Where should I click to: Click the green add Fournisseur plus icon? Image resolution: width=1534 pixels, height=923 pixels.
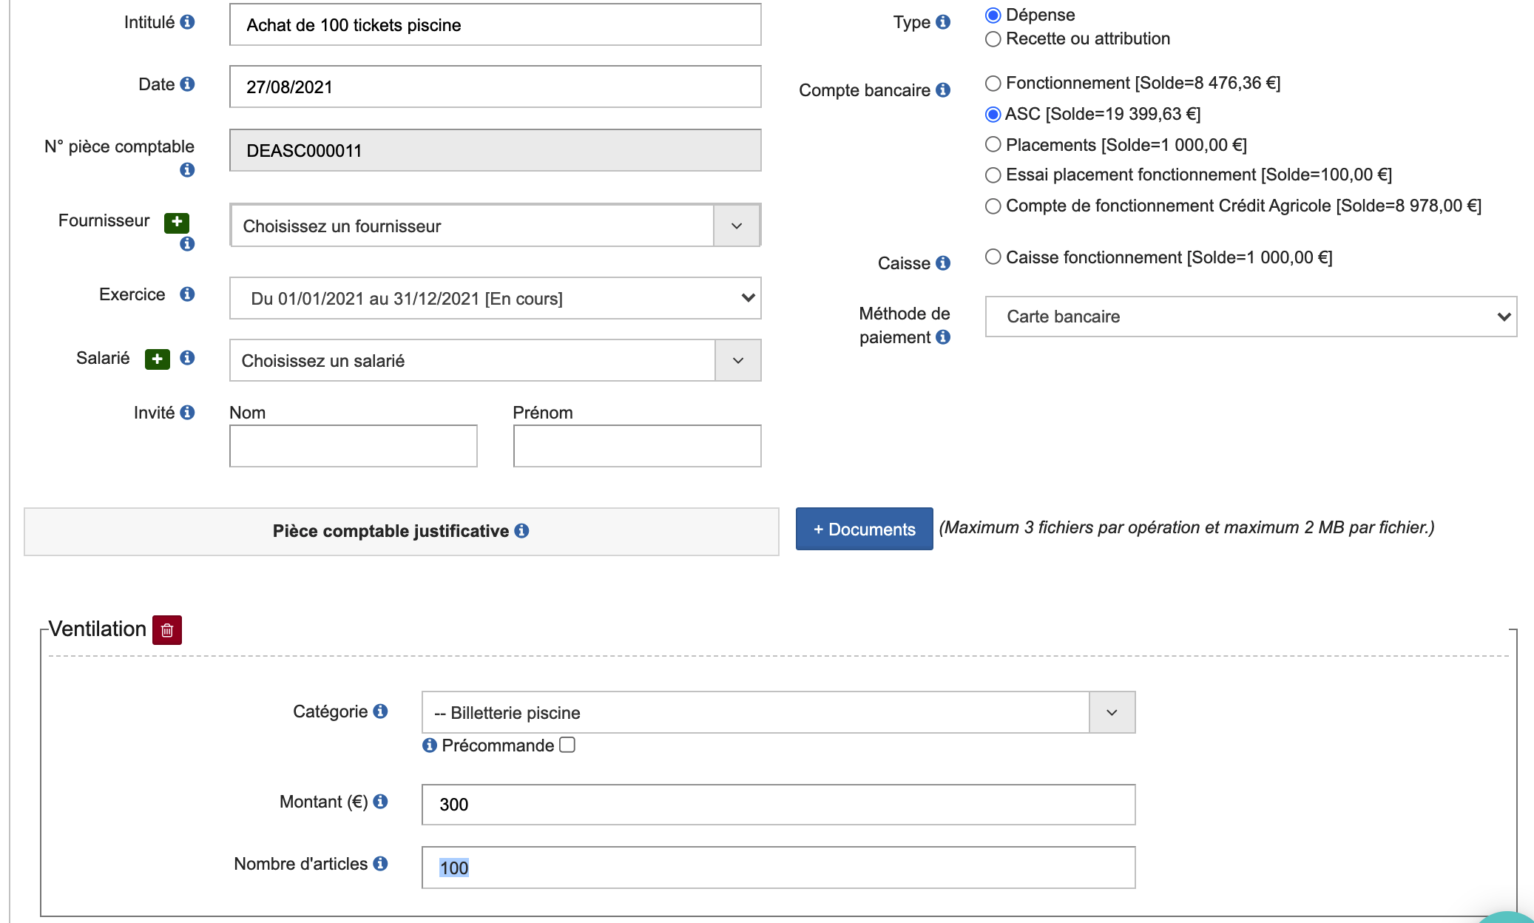pos(177,222)
